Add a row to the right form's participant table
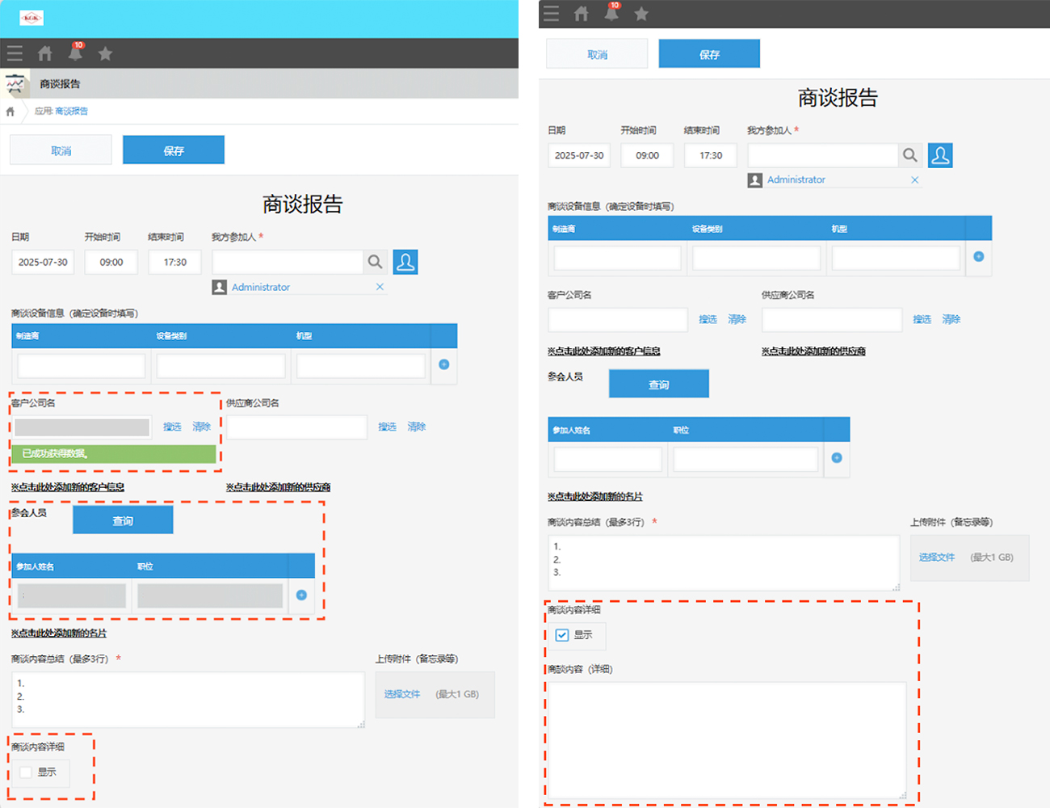 (837, 458)
